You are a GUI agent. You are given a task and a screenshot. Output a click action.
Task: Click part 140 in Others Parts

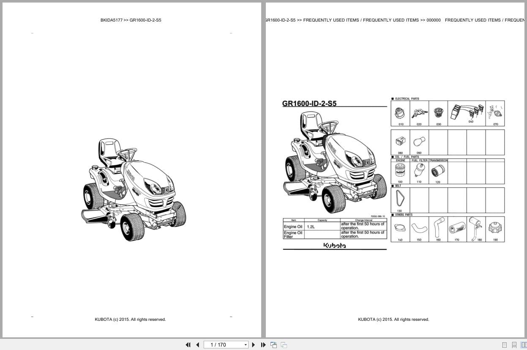[400, 228]
